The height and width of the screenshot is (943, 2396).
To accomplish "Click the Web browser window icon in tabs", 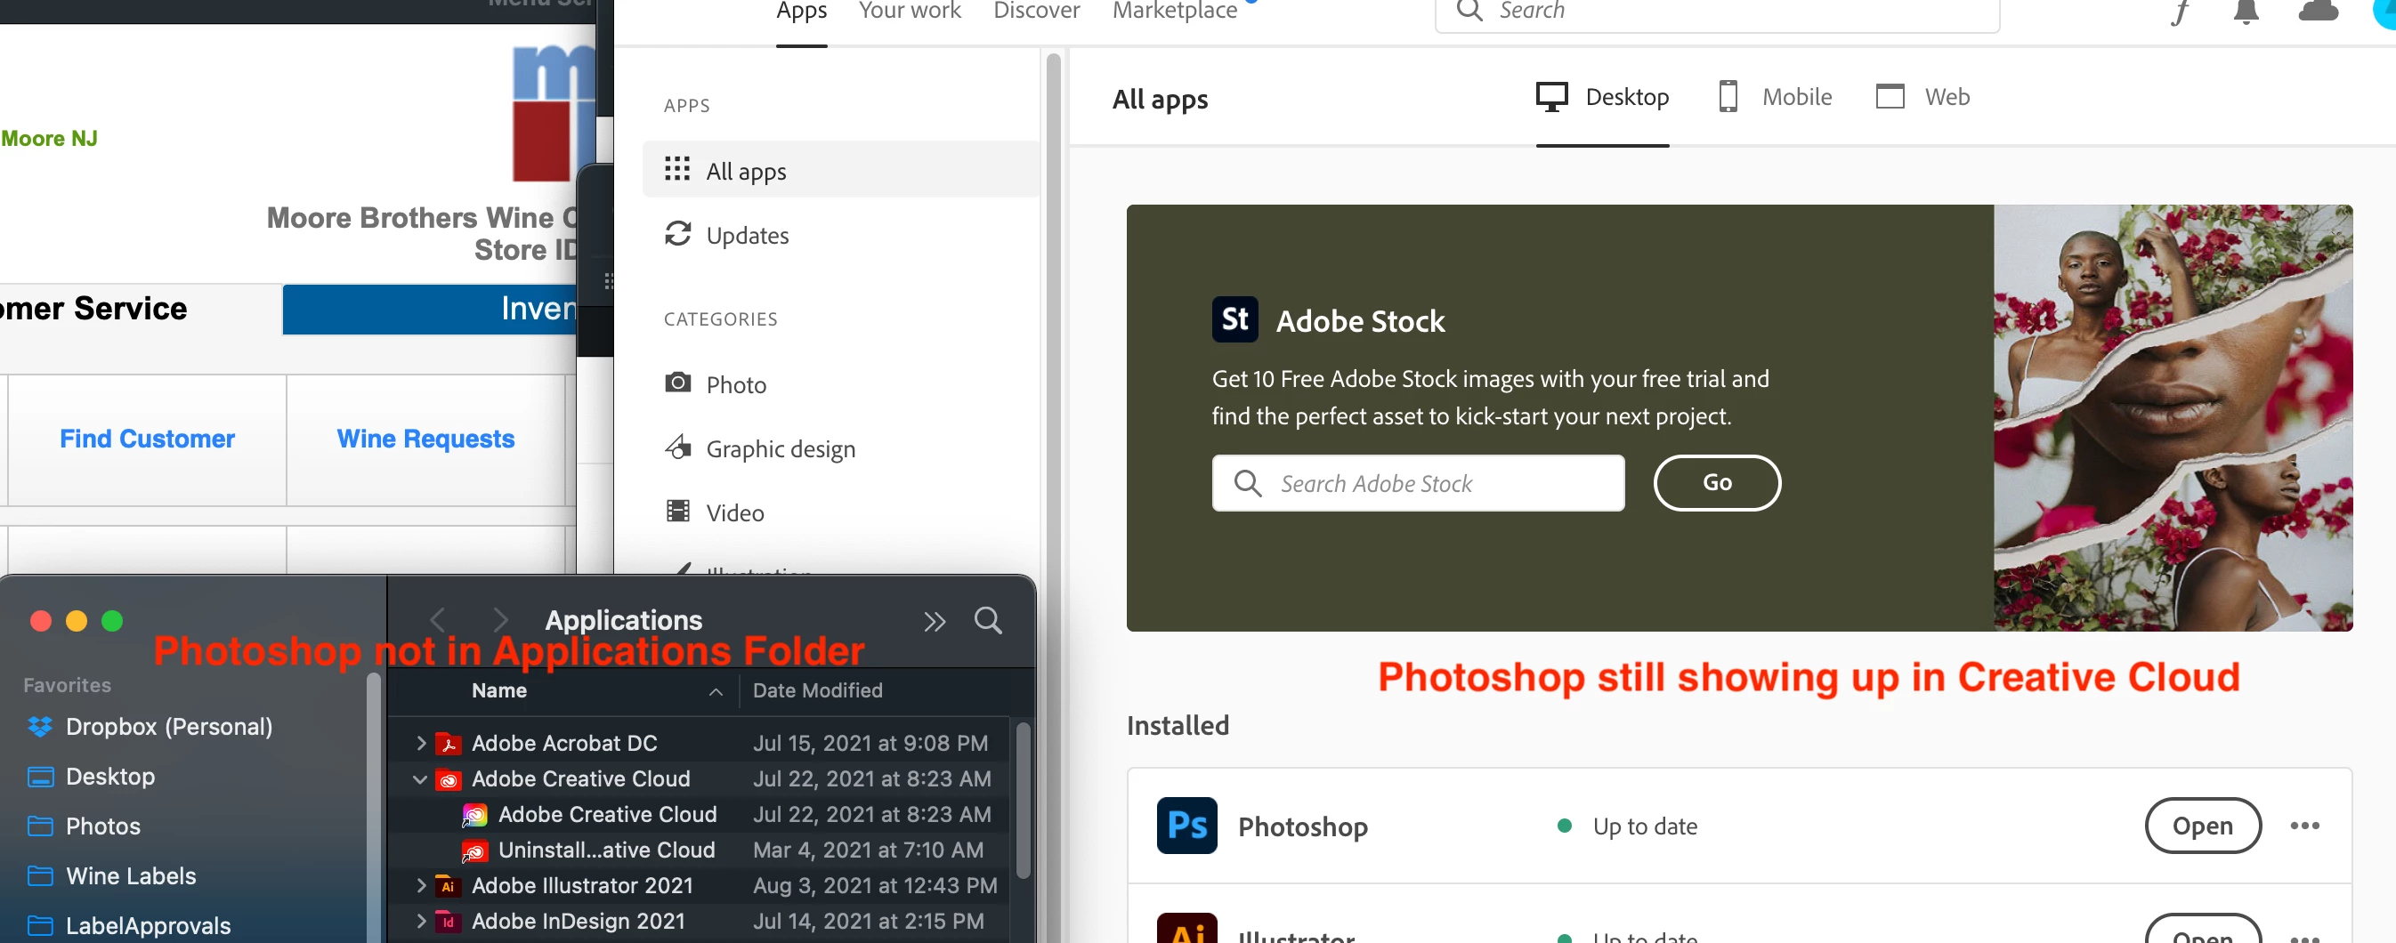I will [x=1889, y=97].
